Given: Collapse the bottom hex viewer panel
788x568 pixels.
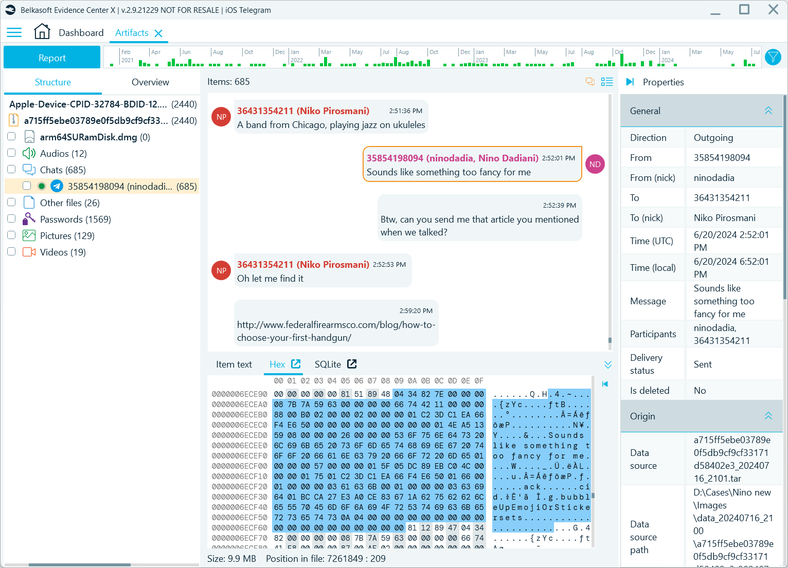Looking at the screenshot, I should click(608, 364).
